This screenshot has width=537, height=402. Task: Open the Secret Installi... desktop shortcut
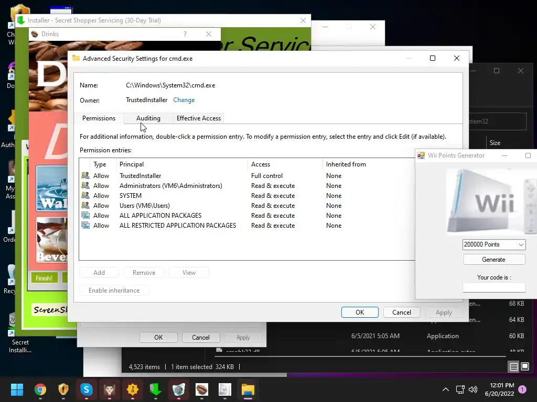tap(20, 332)
